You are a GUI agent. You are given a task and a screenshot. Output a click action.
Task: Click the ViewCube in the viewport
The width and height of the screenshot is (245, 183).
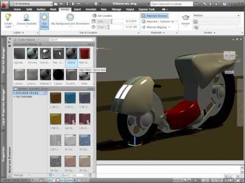pyautogui.click(x=230, y=56)
